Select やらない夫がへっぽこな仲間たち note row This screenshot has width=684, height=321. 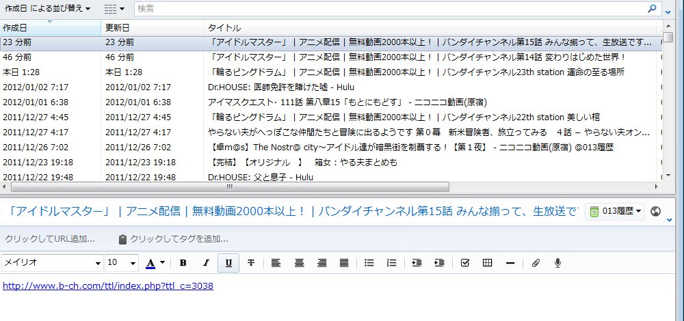click(330, 132)
